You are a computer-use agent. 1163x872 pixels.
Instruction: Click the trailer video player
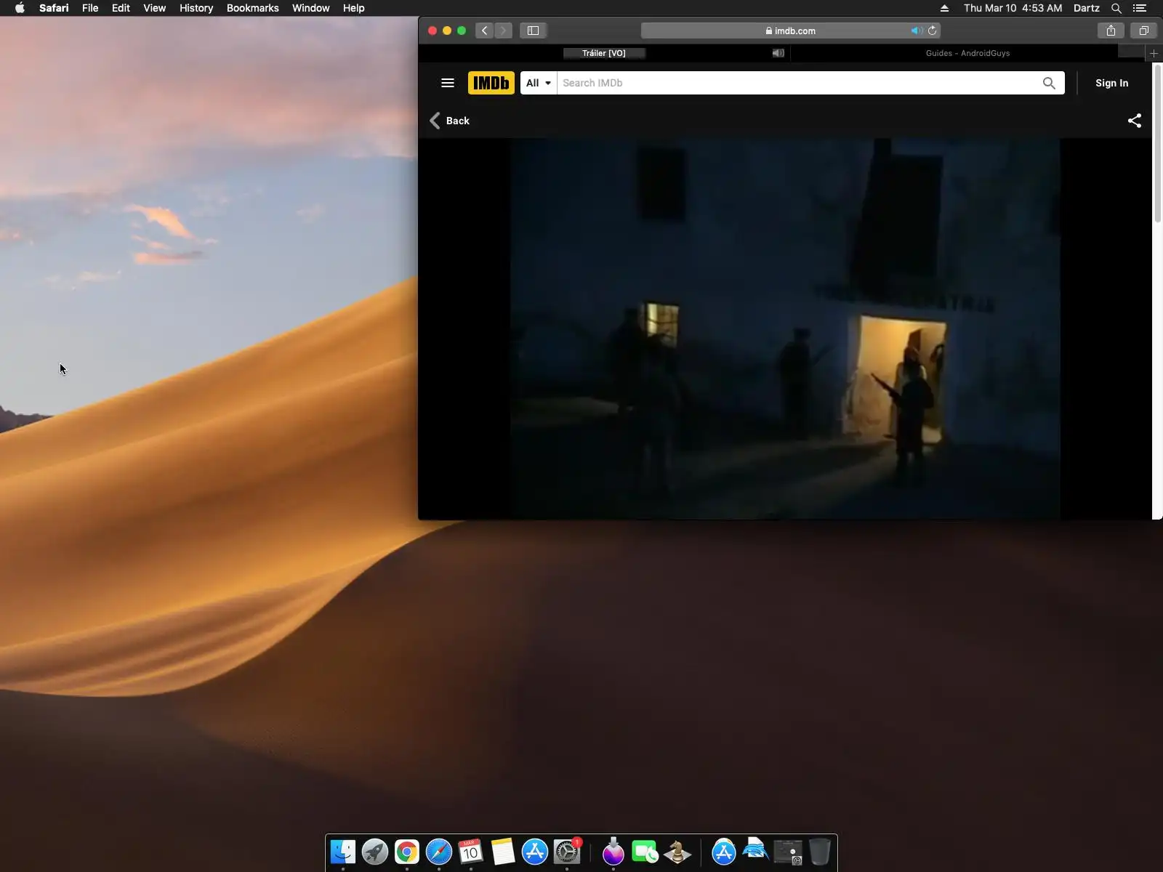click(x=784, y=328)
